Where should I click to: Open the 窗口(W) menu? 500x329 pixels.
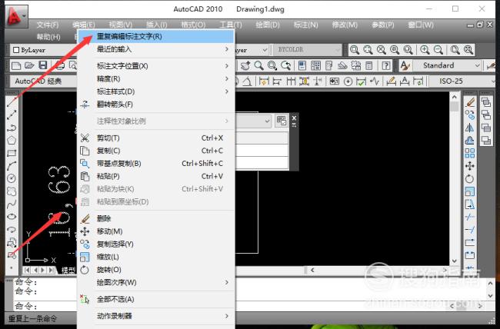421,25
